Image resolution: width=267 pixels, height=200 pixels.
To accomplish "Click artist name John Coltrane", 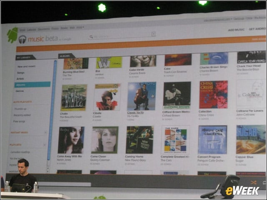I will click(x=245, y=115).
